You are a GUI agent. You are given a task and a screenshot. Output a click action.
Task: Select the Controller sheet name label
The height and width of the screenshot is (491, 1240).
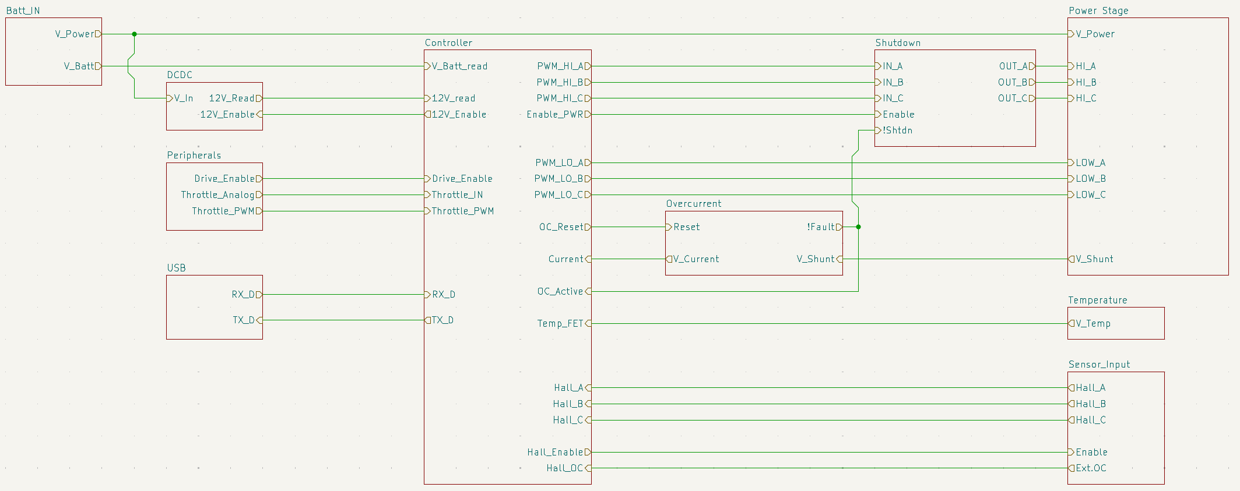click(x=448, y=43)
